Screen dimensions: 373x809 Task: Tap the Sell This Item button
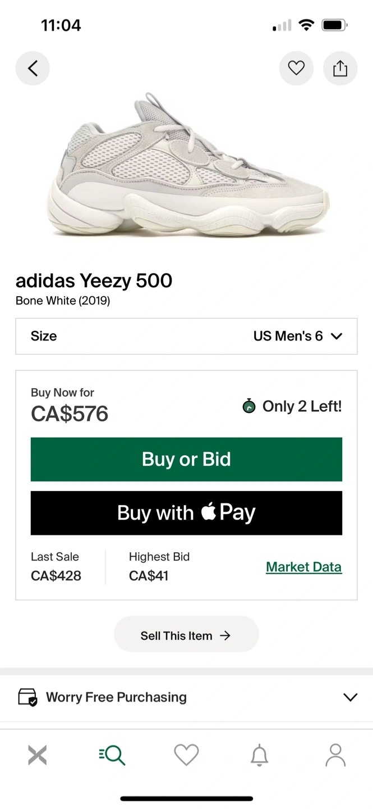click(186, 635)
